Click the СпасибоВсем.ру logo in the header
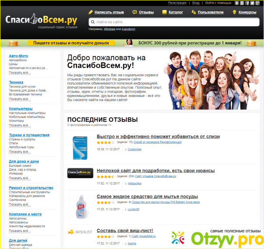The height and width of the screenshot is (249, 264). pos(41,19)
